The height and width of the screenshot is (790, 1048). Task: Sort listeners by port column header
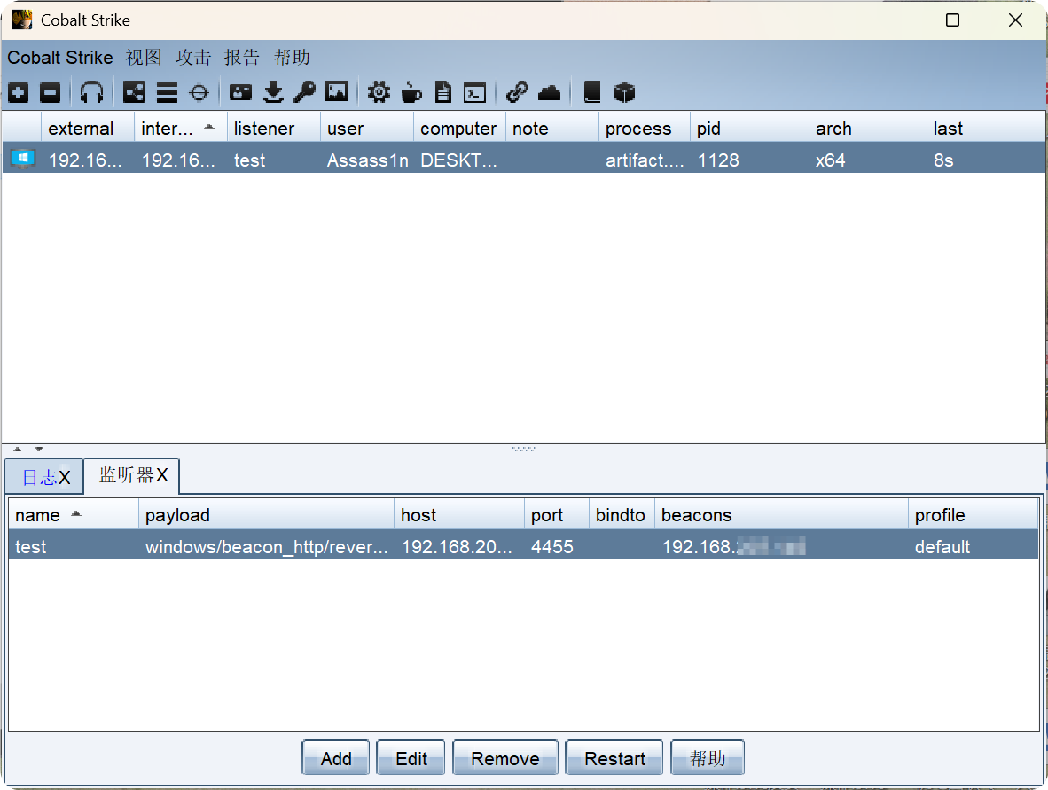click(557, 514)
